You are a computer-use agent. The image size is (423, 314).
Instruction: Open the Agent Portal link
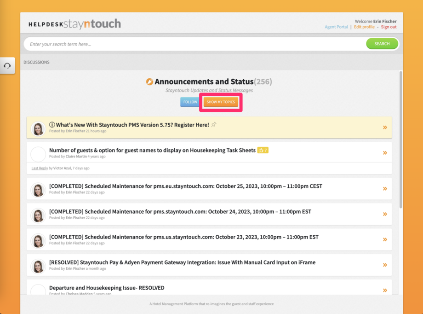tap(336, 27)
